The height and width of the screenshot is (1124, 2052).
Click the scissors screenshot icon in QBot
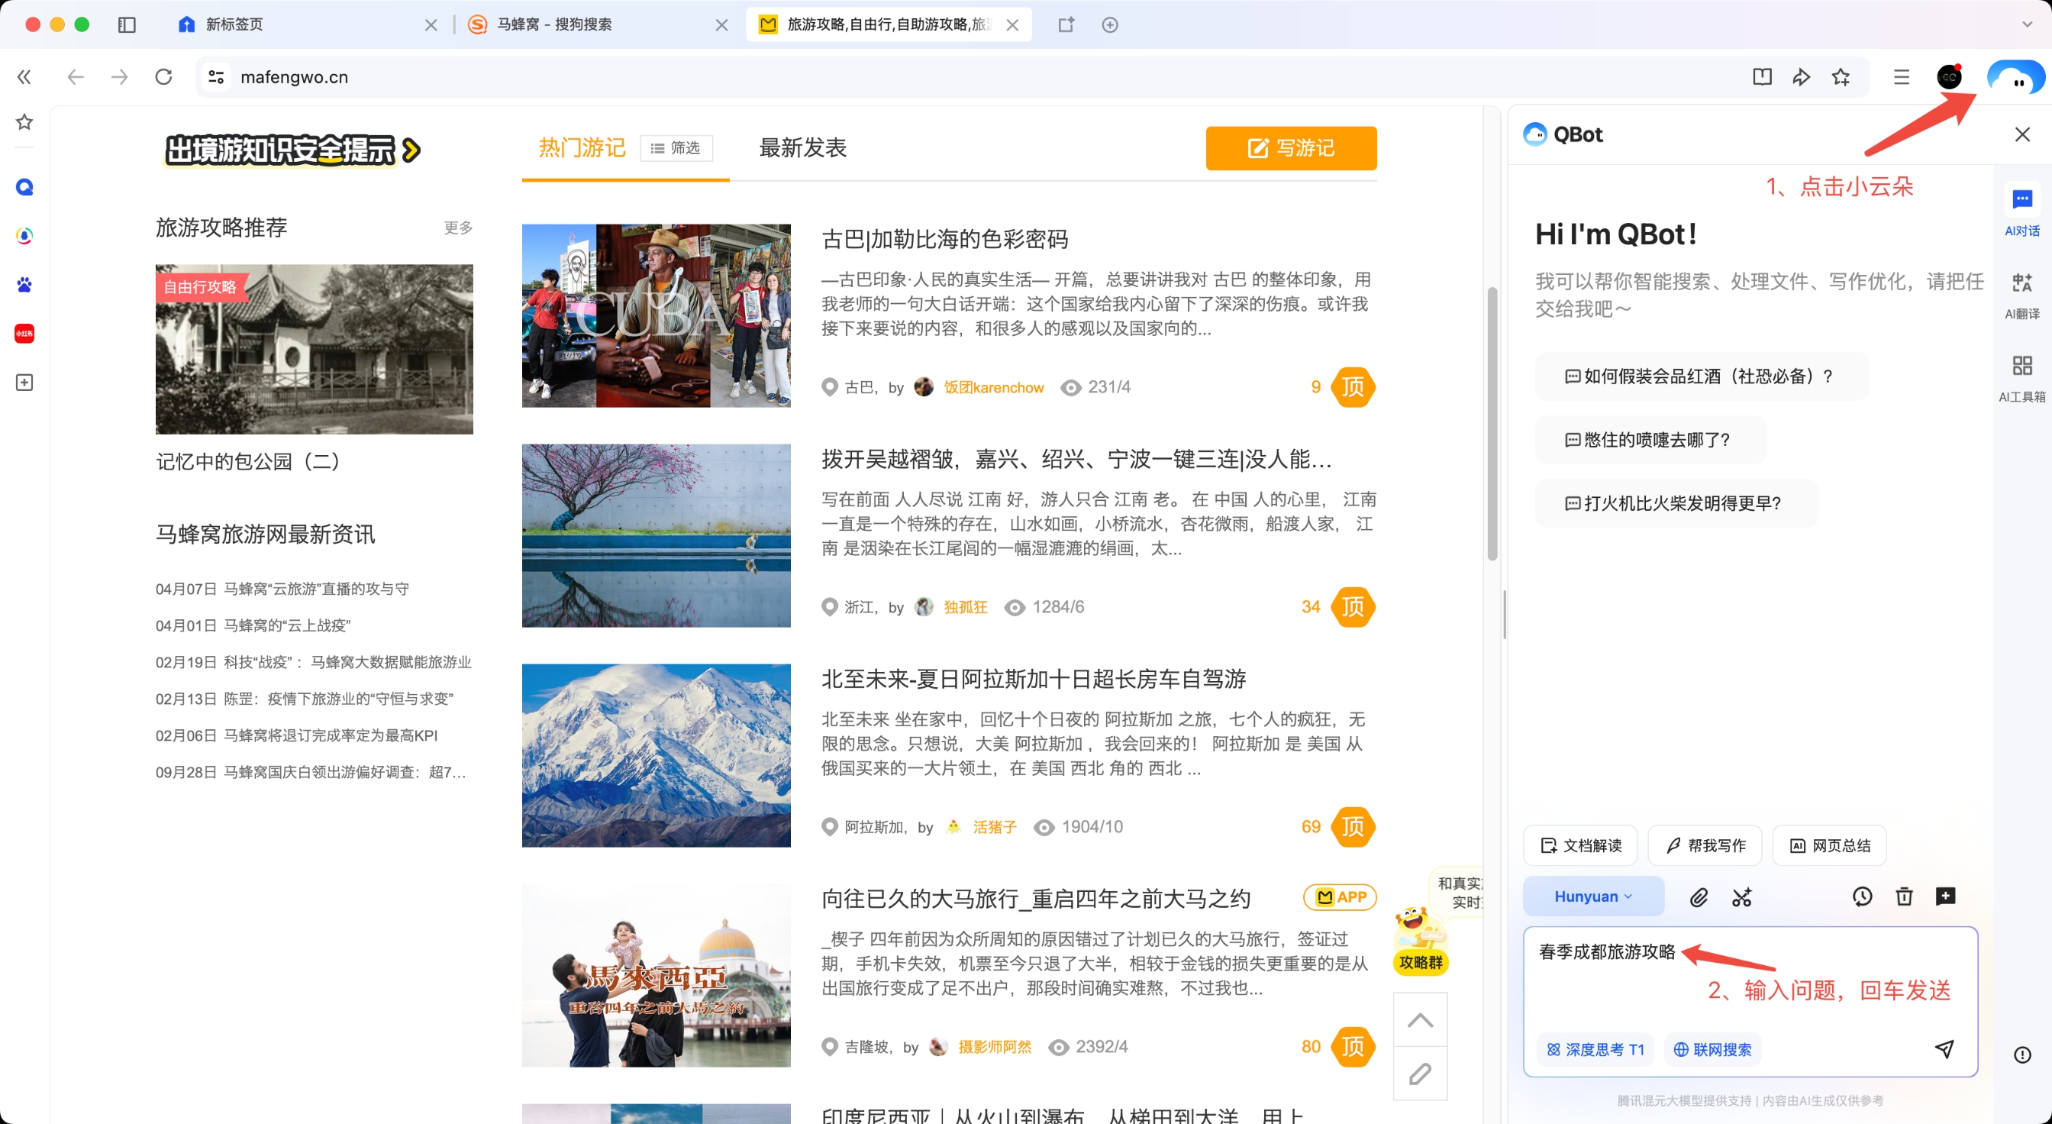point(1741,897)
